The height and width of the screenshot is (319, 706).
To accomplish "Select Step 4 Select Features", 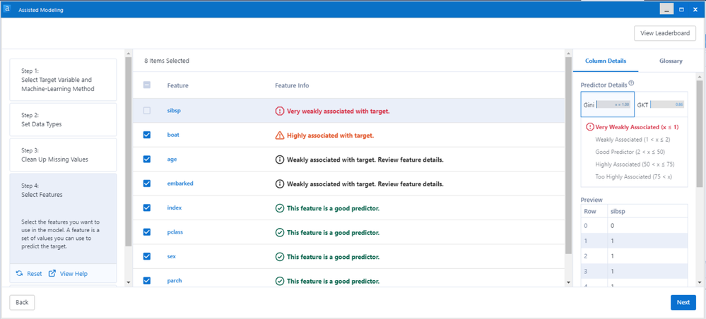I will click(63, 219).
